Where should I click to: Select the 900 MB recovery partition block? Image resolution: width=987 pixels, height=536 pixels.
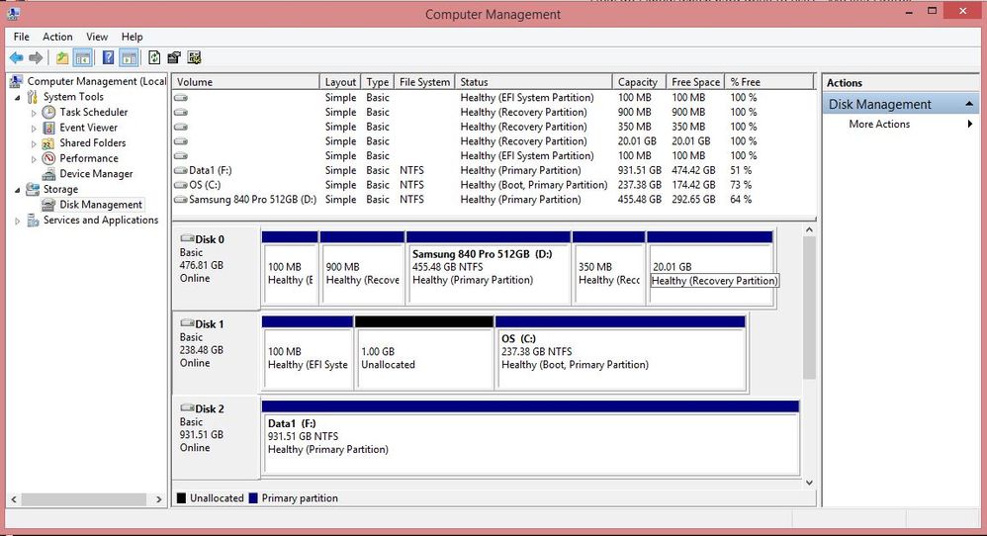(362, 268)
